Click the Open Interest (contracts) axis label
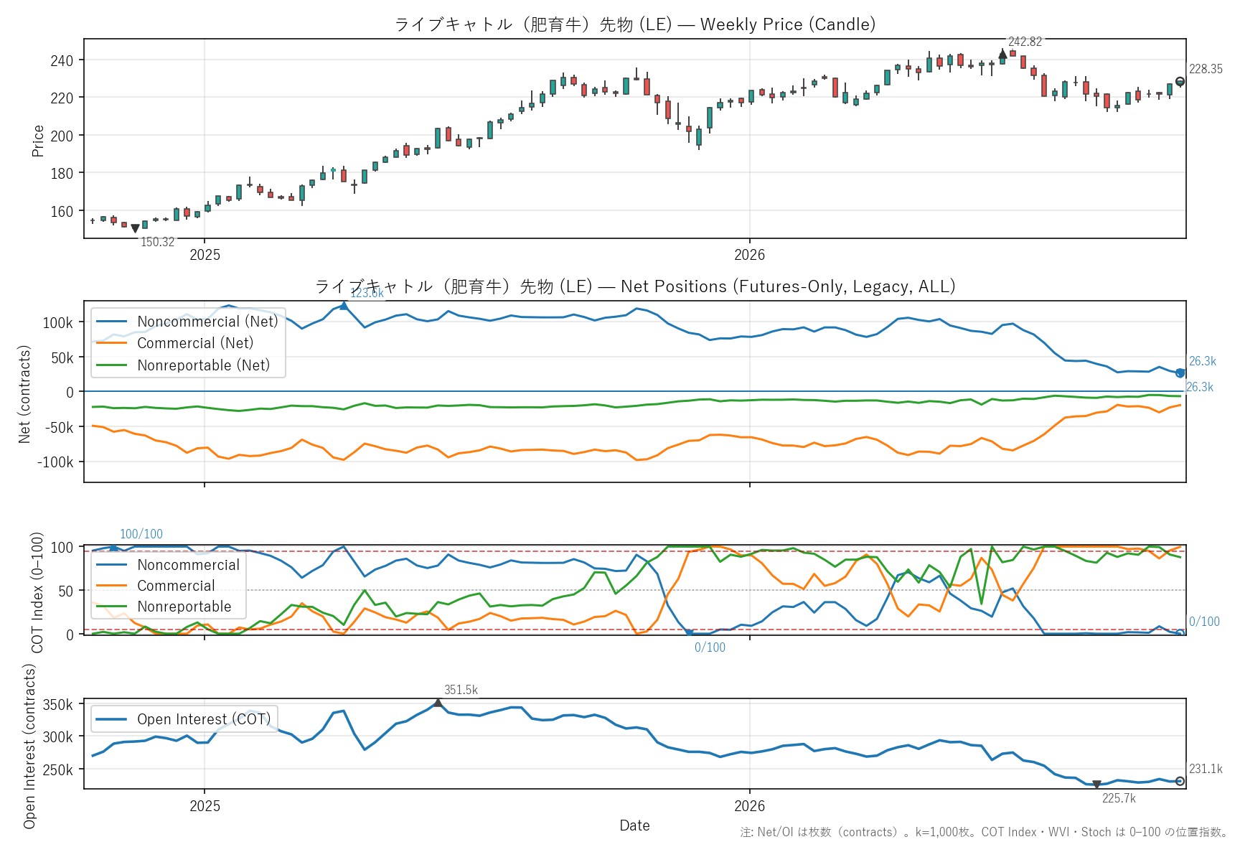1240x847 pixels. (29, 746)
